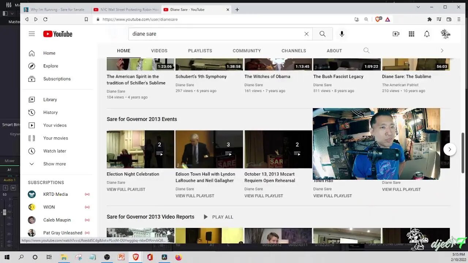Advance Sare for Governor shelf with next arrow
This screenshot has height=263, width=468.
[x=450, y=149]
